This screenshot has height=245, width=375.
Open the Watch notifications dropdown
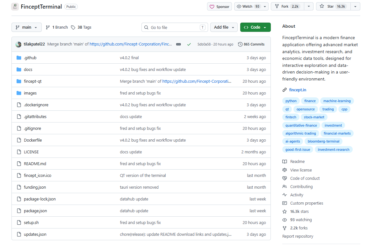[x=251, y=6]
